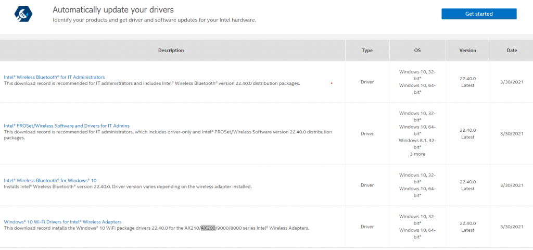Click 'Driver' type in the Wi-Fi Drivers row

coord(367,227)
